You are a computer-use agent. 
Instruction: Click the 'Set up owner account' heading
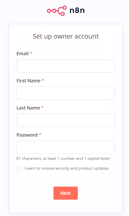(x=66, y=37)
